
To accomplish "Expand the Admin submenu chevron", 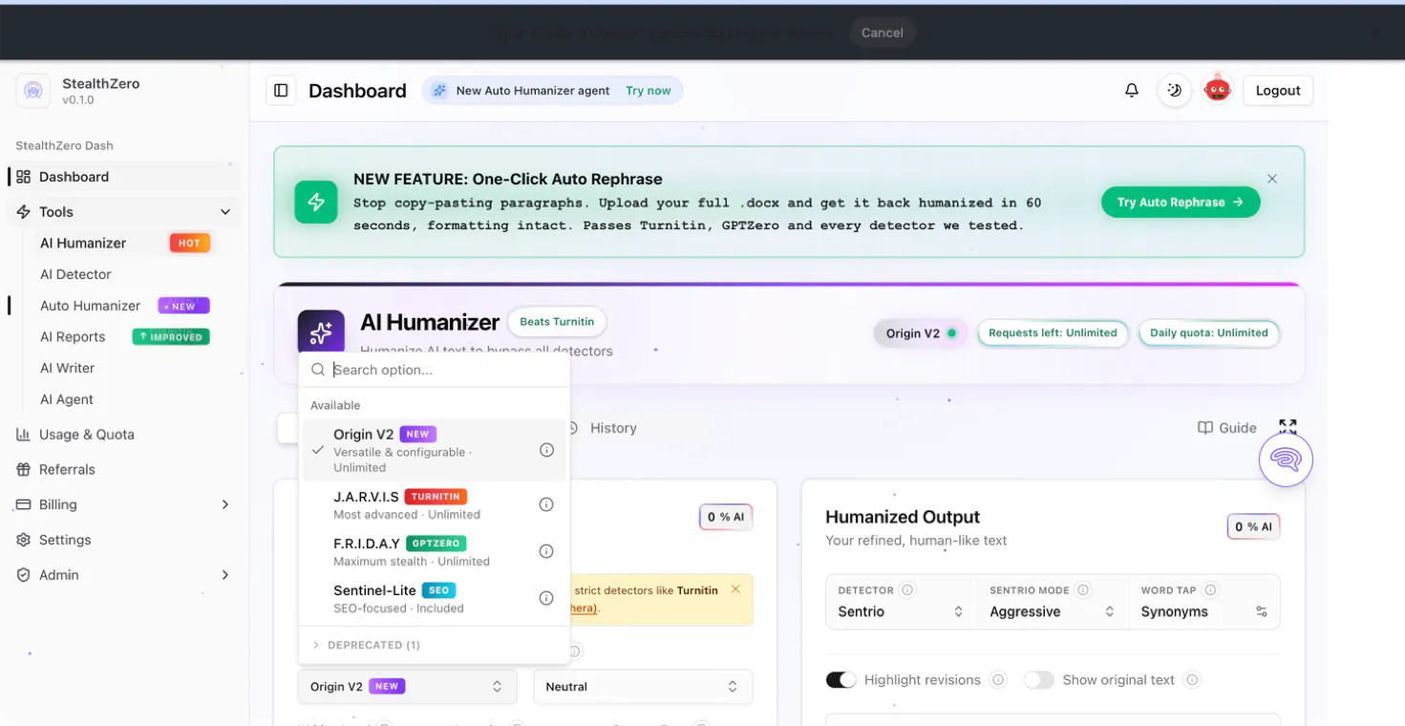I will pyautogui.click(x=225, y=575).
